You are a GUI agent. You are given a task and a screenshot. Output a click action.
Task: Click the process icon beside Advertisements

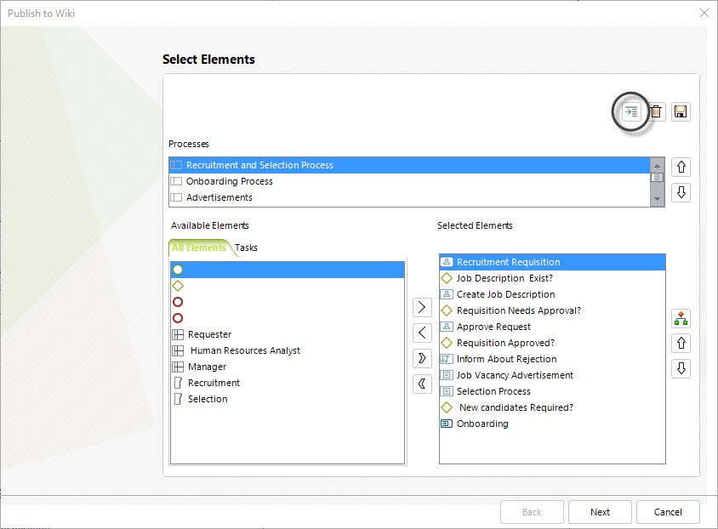tap(176, 197)
